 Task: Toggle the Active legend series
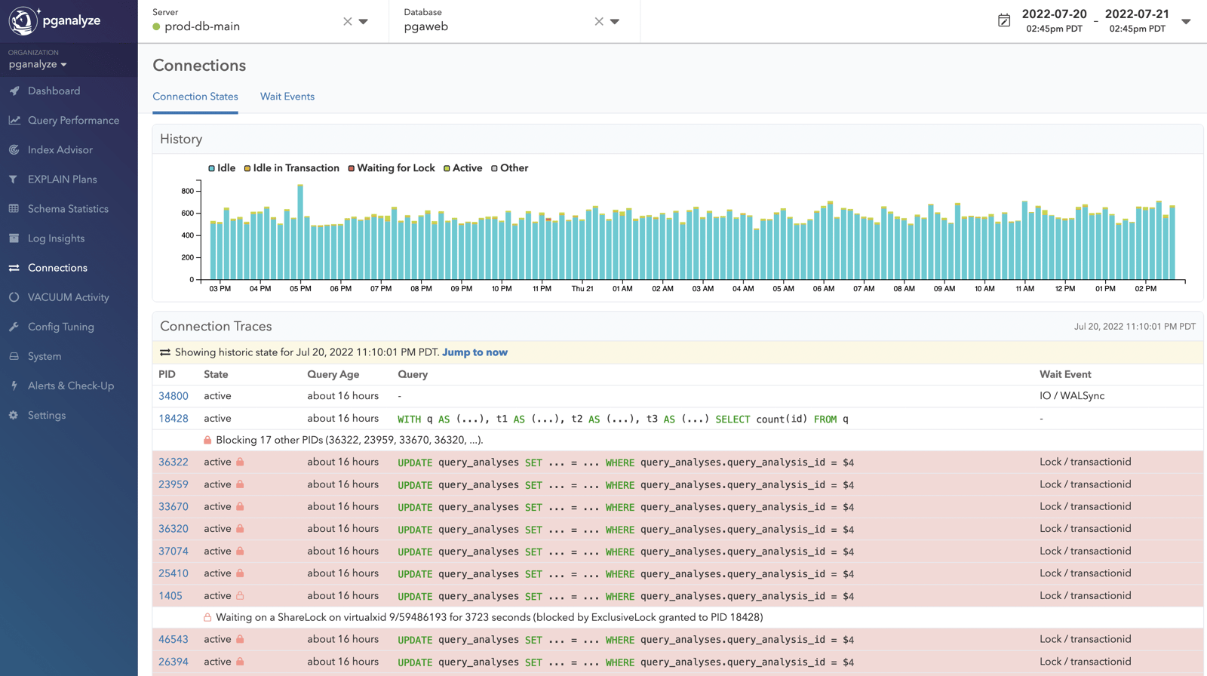coord(463,168)
